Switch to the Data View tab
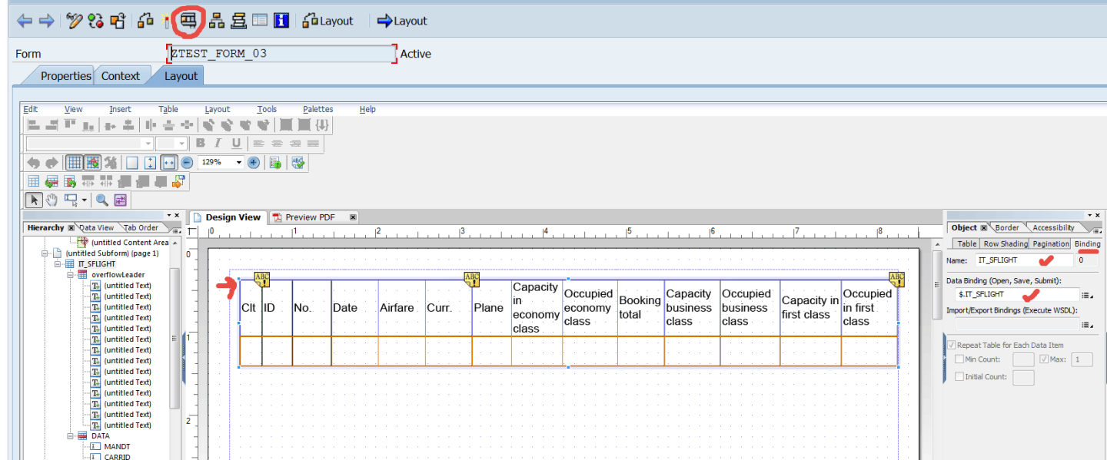Viewport: 1107px width, 460px height. click(x=97, y=227)
